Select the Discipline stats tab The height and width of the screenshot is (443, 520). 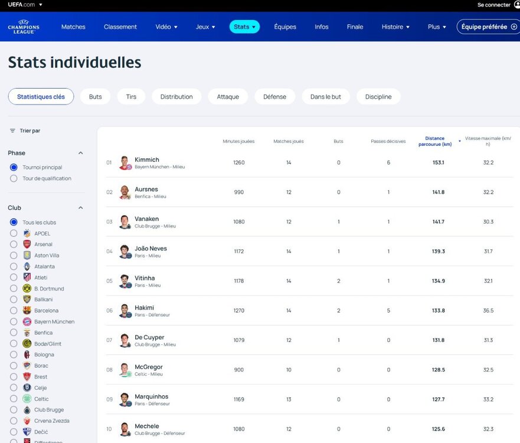coord(378,96)
